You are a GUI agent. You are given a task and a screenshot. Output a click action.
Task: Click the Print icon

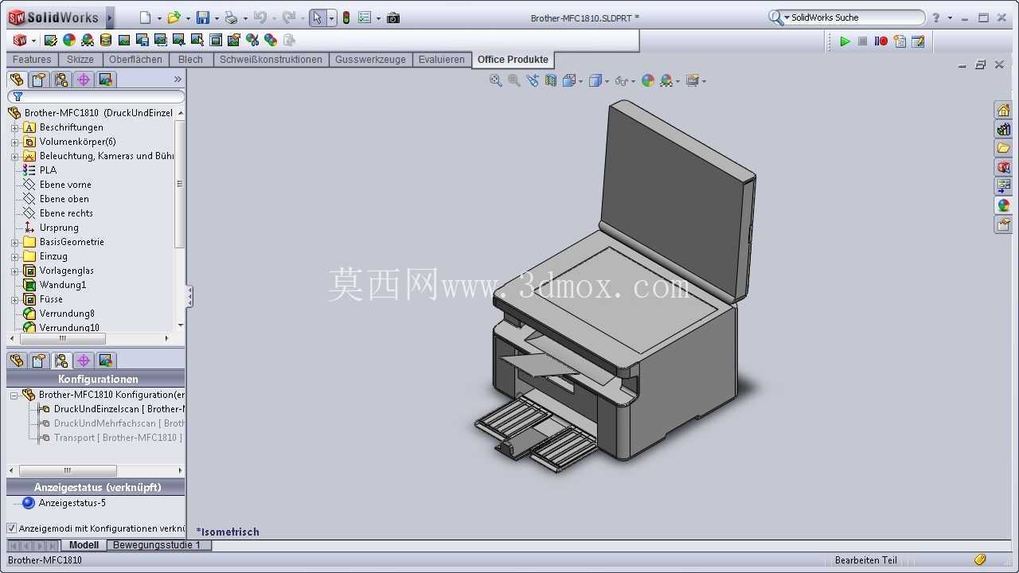click(x=231, y=18)
